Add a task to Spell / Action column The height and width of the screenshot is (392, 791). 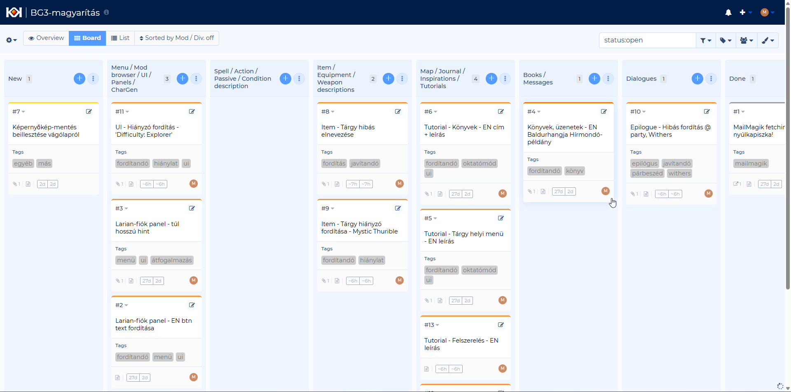click(x=286, y=79)
